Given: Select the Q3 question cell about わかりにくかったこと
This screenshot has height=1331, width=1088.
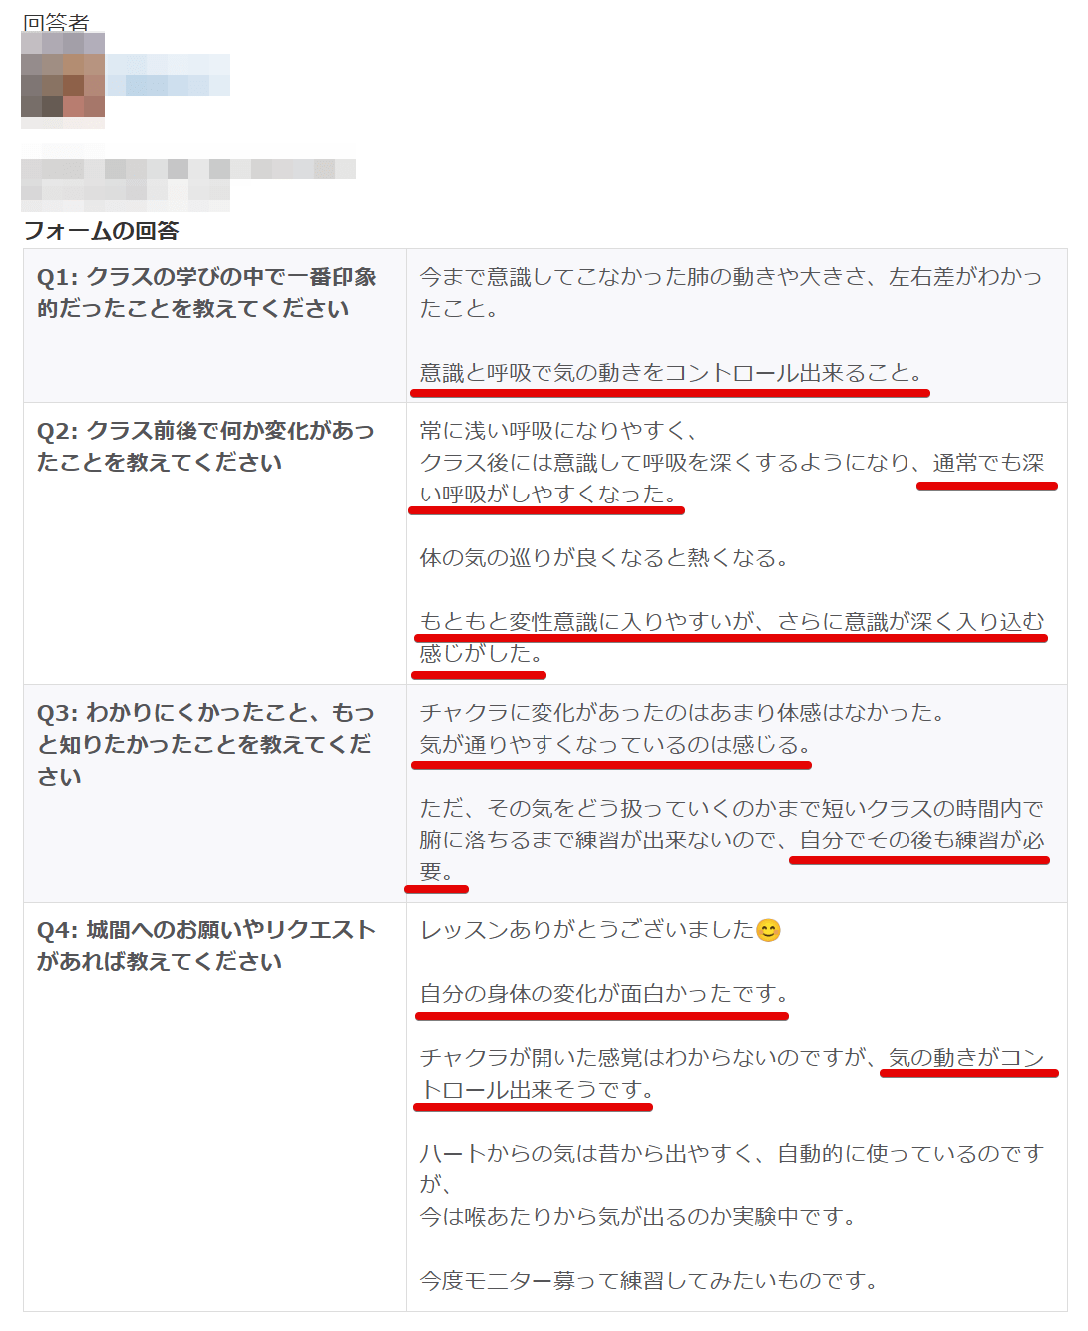Looking at the screenshot, I should tap(214, 794).
